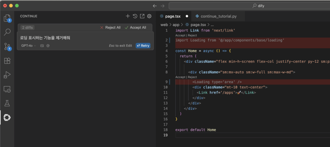Open the Source Control view
Screen dimensions: 330x147
pyautogui.click(x=7, y=47)
